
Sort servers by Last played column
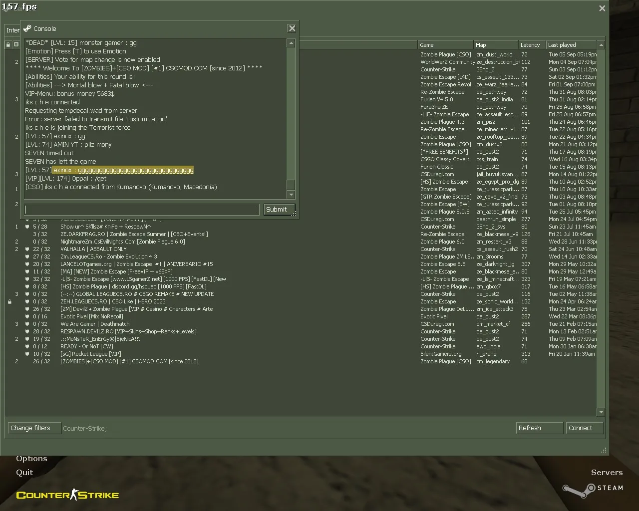point(571,45)
